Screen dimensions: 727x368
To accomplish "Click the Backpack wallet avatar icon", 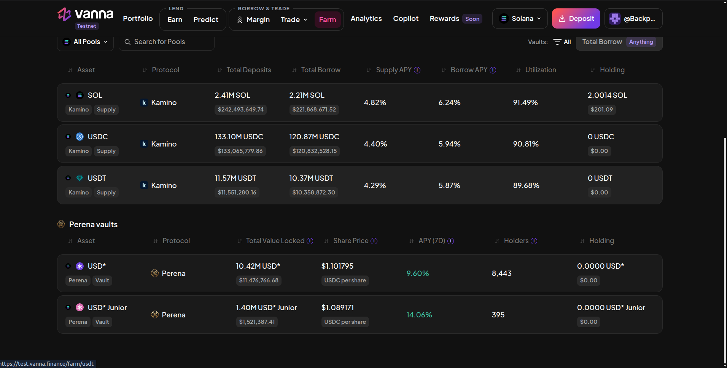I will pos(614,19).
